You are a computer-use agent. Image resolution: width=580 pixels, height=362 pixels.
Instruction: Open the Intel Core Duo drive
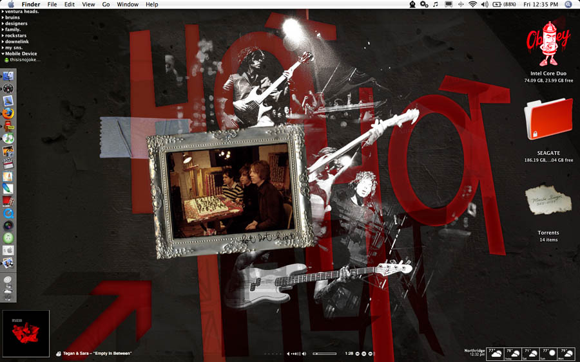548,44
